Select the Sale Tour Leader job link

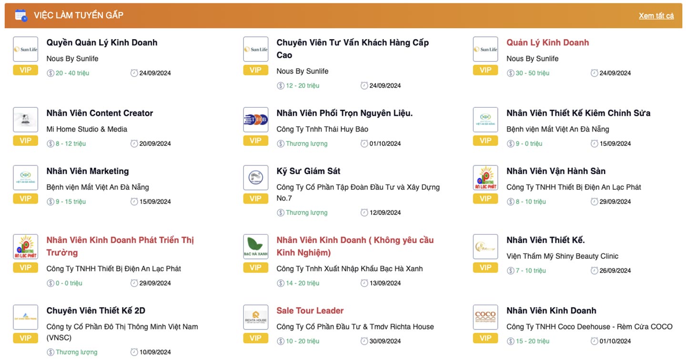pos(310,310)
